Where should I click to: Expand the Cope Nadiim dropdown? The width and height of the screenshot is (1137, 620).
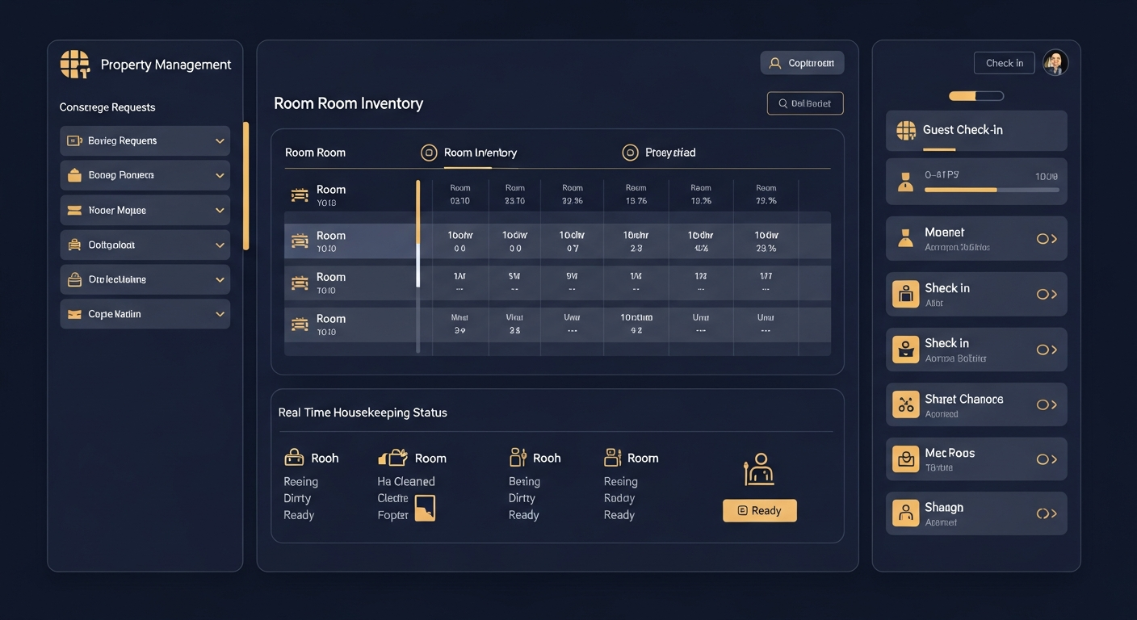coord(220,314)
